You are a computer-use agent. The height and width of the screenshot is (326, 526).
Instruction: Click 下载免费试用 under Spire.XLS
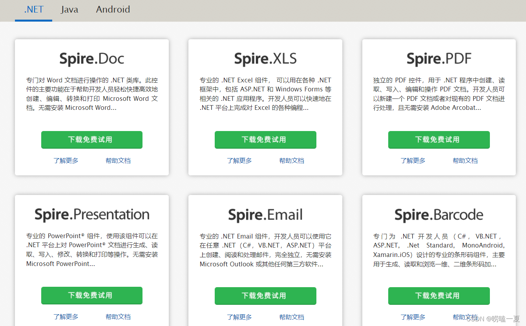click(x=265, y=140)
